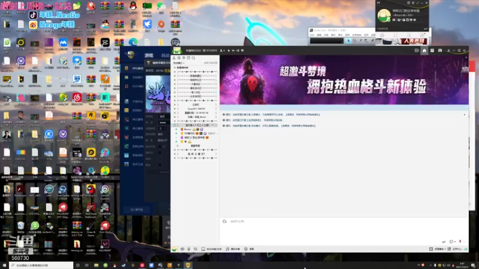The image size is (479, 269).
Task: Collapse the selected channel room in tree
Action: tap(175, 126)
